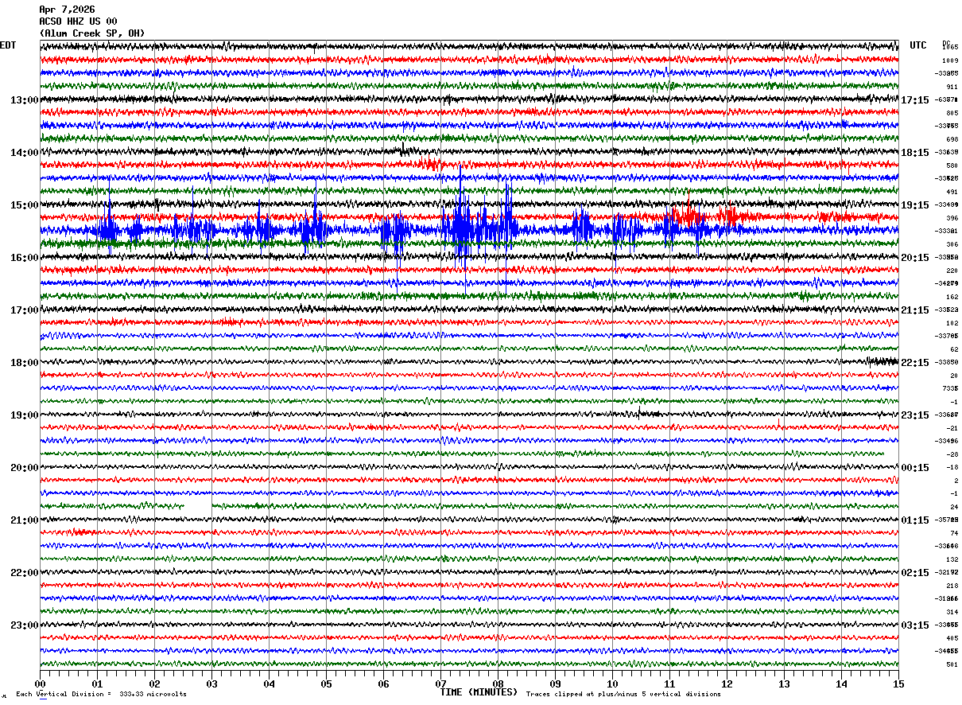
Task: Click the 19:15 UTC time label
Action: 915,205
